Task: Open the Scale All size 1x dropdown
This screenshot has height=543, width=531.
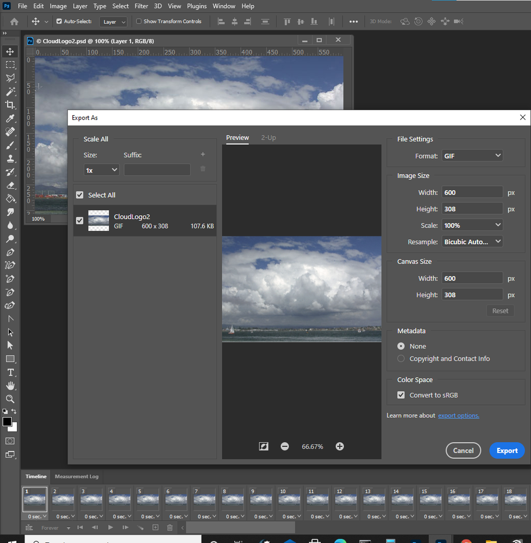Action: pyautogui.click(x=101, y=170)
